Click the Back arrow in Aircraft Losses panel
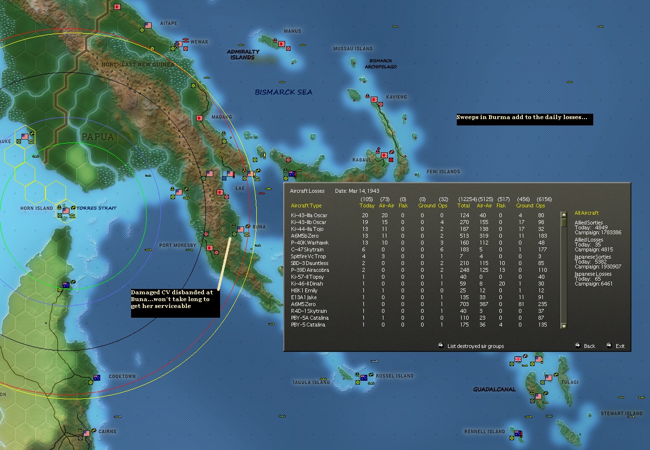The height and width of the screenshot is (450, 650). coord(578,346)
